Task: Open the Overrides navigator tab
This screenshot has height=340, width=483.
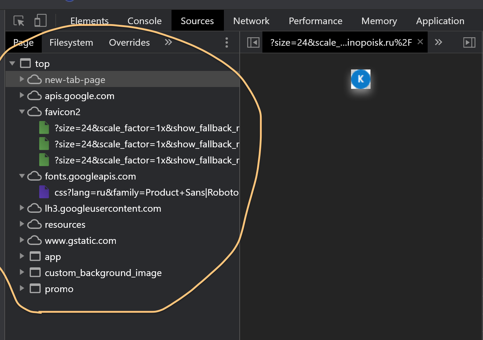Action: pyautogui.click(x=129, y=42)
